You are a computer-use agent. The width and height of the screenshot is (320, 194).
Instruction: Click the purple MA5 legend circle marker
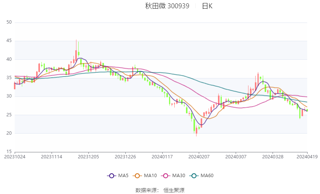coord(111,176)
